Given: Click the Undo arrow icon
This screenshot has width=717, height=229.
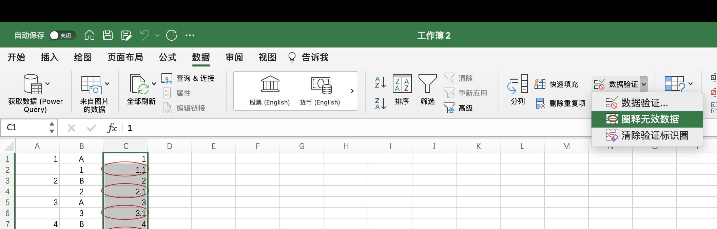Looking at the screenshot, I should point(145,35).
